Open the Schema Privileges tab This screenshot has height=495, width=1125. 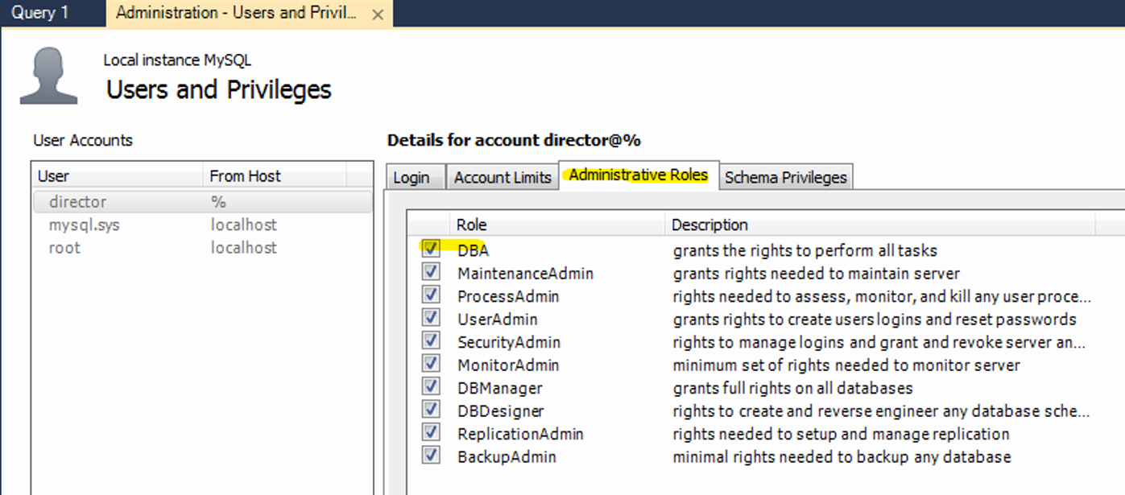click(785, 177)
